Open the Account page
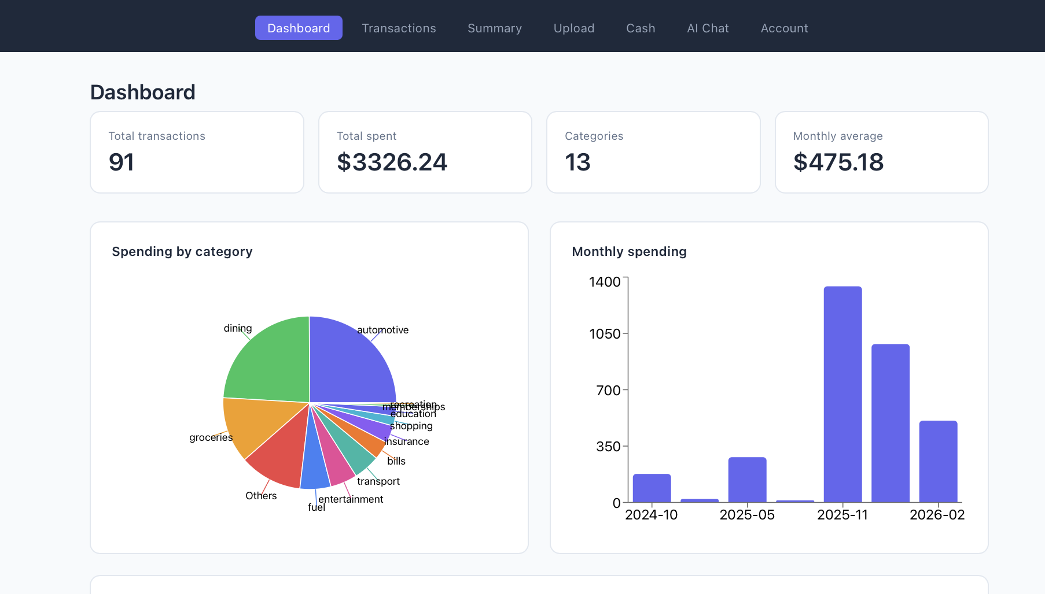This screenshot has height=594, width=1045. click(x=784, y=28)
